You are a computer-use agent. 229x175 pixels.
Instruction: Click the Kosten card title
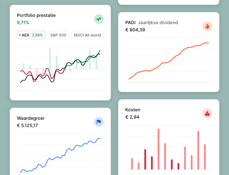(x=133, y=110)
